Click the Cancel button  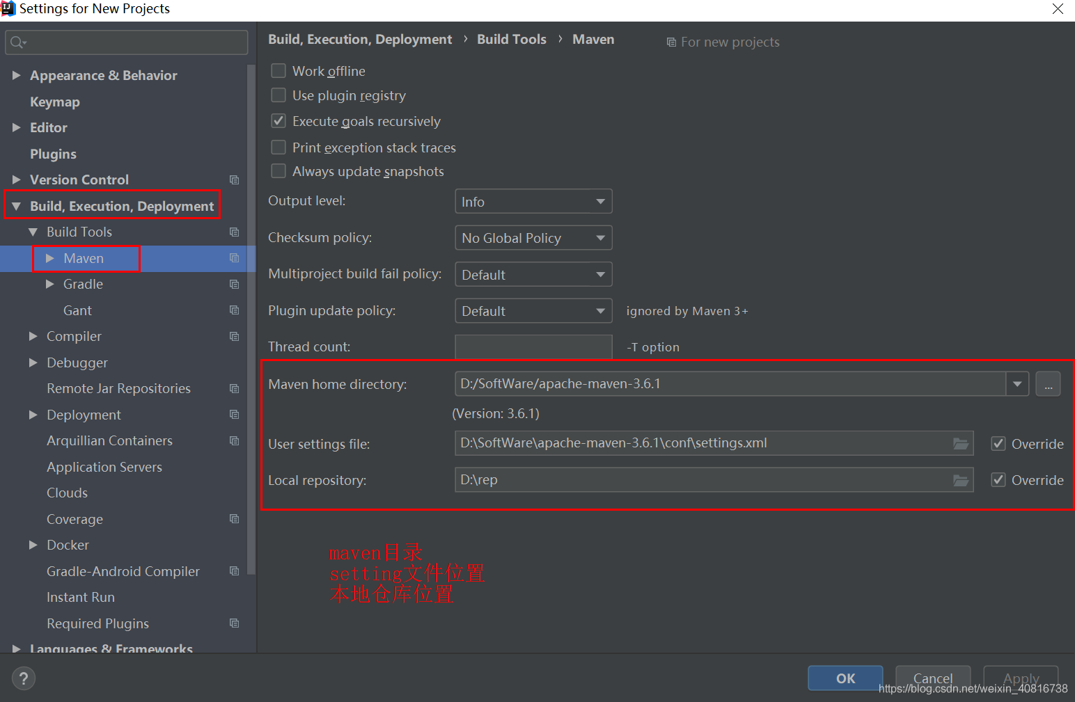(x=933, y=678)
